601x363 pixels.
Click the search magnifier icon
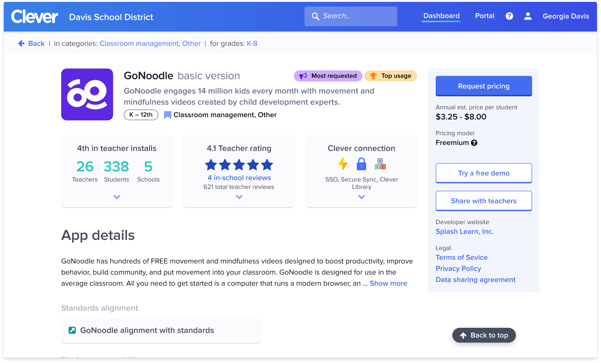click(x=315, y=16)
